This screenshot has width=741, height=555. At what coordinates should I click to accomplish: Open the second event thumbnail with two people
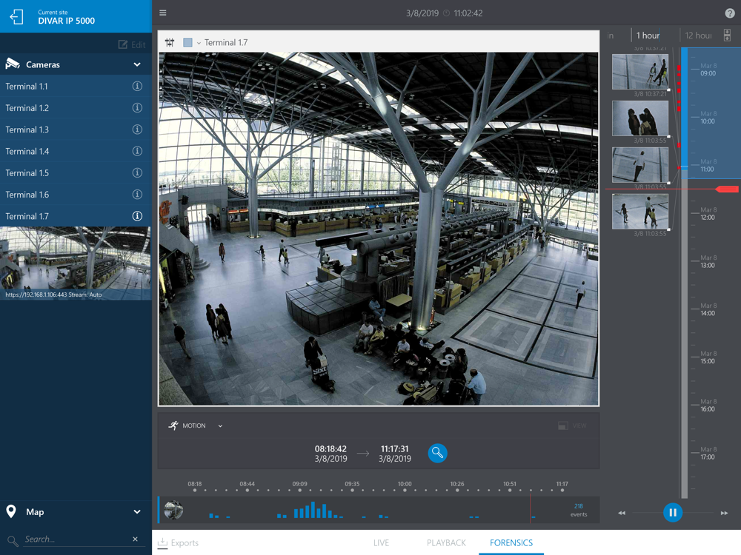(x=640, y=118)
